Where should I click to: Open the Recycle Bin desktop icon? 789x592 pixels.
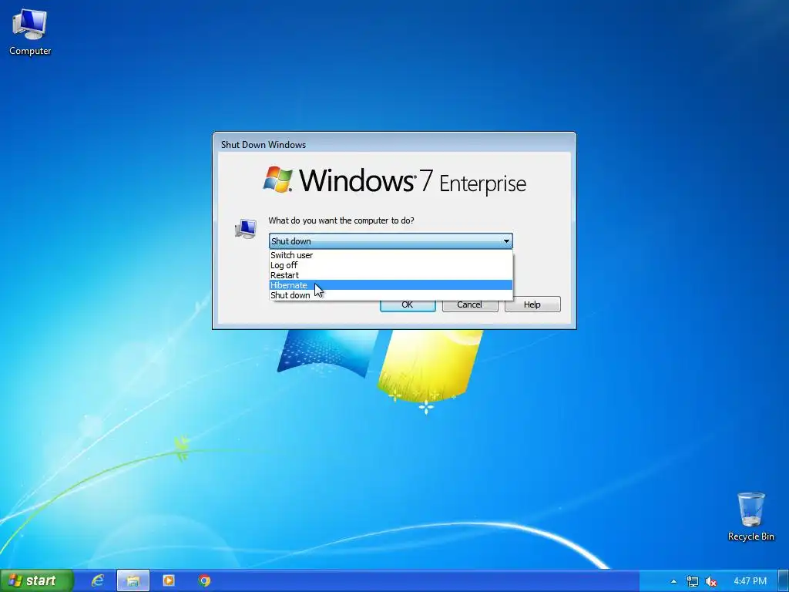(750, 517)
